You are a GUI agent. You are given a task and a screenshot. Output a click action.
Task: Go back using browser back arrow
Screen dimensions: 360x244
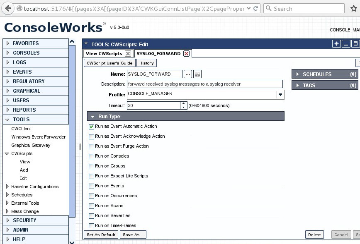(x=8, y=9)
